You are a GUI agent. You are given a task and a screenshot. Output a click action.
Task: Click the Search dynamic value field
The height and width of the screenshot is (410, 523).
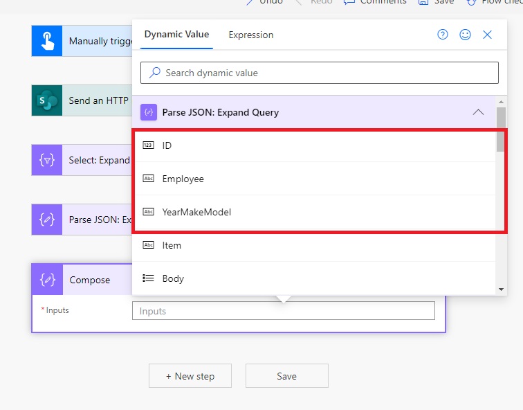coord(319,73)
